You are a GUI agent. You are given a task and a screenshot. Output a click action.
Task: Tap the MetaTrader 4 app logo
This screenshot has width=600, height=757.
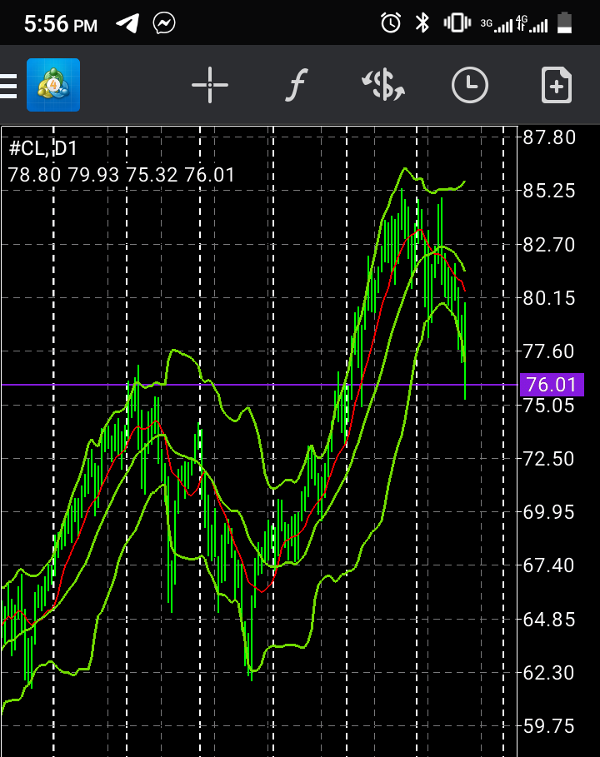(53, 85)
